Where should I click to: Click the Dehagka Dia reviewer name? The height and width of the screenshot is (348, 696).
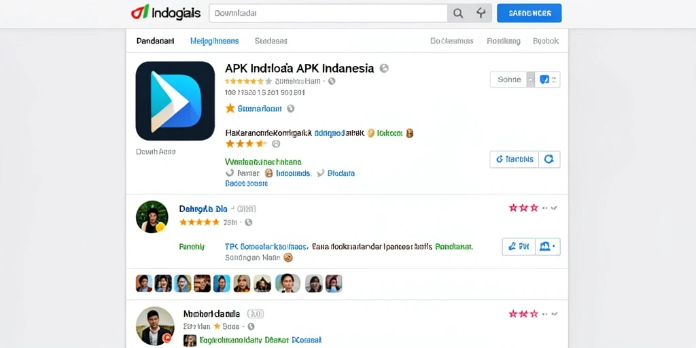pos(203,209)
